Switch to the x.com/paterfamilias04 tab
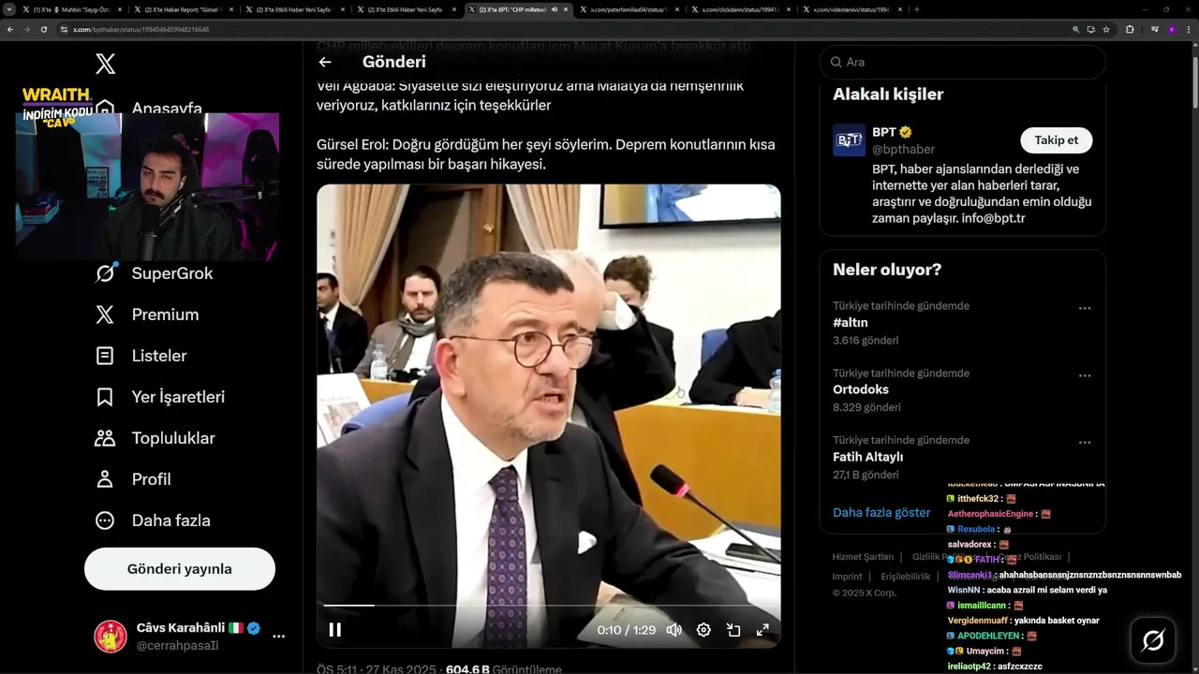The height and width of the screenshot is (674, 1199). [629, 9]
